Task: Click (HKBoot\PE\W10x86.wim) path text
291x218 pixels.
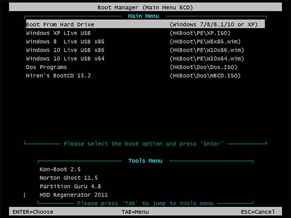Action: coord(207,50)
